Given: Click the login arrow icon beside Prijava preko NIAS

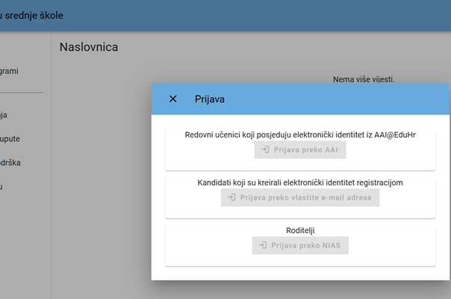Looking at the screenshot, I should (x=261, y=245).
